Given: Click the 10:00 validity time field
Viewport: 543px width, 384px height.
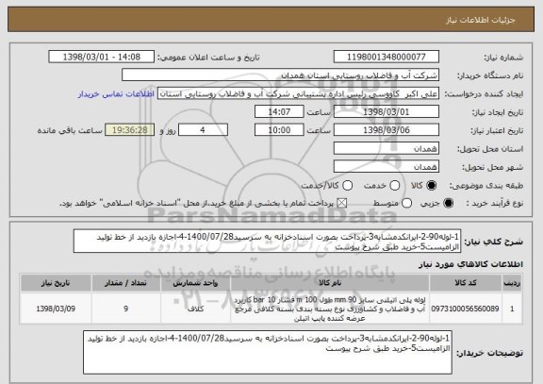Looking at the screenshot, I should click(279, 130).
